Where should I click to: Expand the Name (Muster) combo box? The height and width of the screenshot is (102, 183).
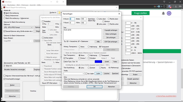point(18,41)
